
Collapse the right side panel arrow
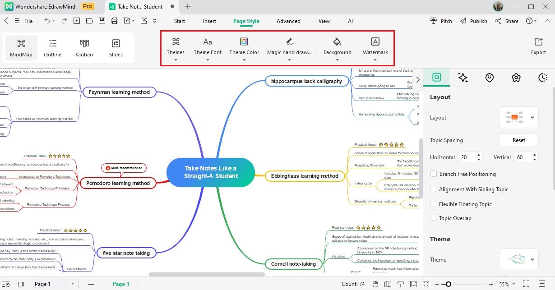click(x=418, y=79)
